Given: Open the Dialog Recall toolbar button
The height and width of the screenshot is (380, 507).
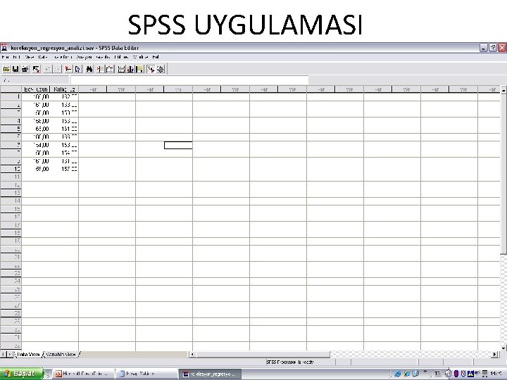Looking at the screenshot, I should tap(36, 69).
